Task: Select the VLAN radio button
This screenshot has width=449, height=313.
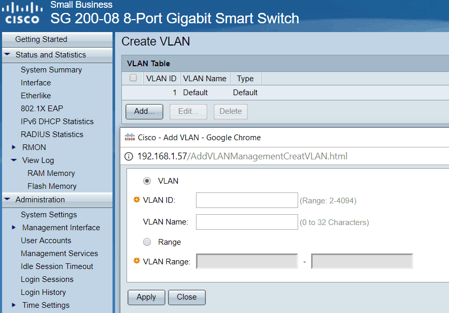Action: [147, 181]
